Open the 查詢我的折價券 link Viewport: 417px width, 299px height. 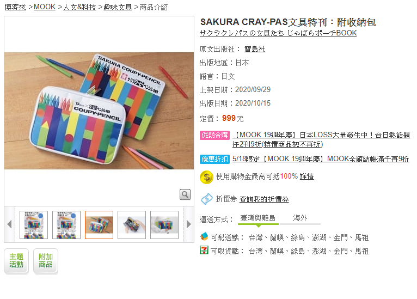(x=264, y=199)
